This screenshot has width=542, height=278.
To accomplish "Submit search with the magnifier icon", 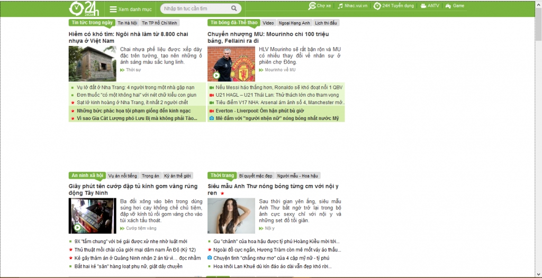I will coord(234,8).
